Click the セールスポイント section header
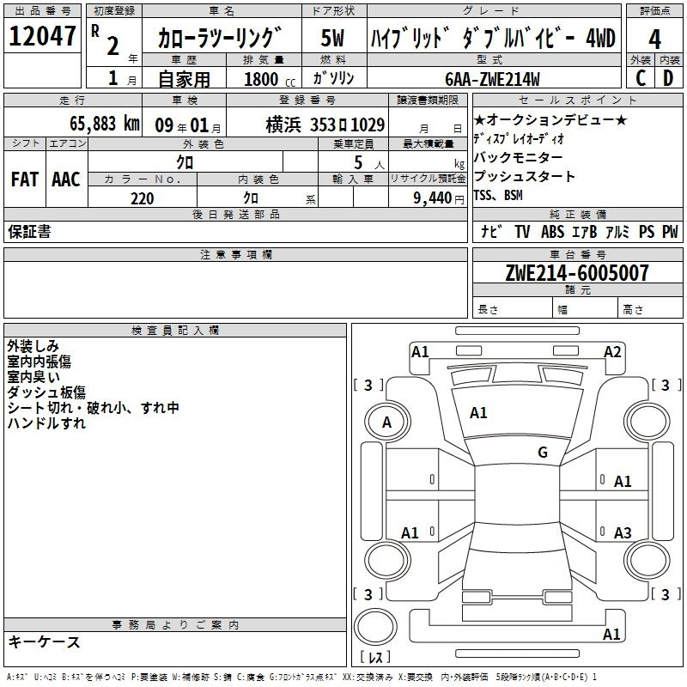This screenshot has width=687, height=687. (x=577, y=100)
